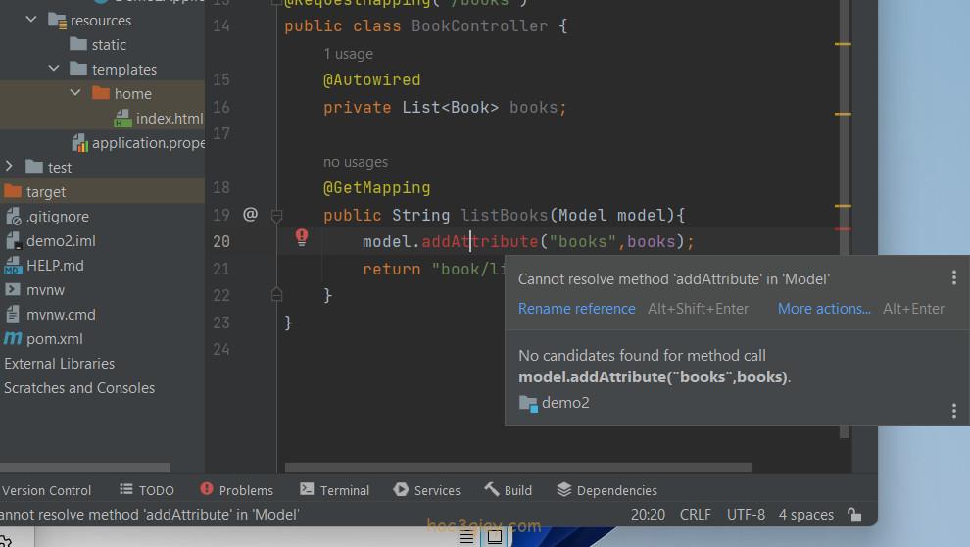Image resolution: width=970 pixels, height=547 pixels.
Task: Collapse the templates folder
Action: coord(54,69)
